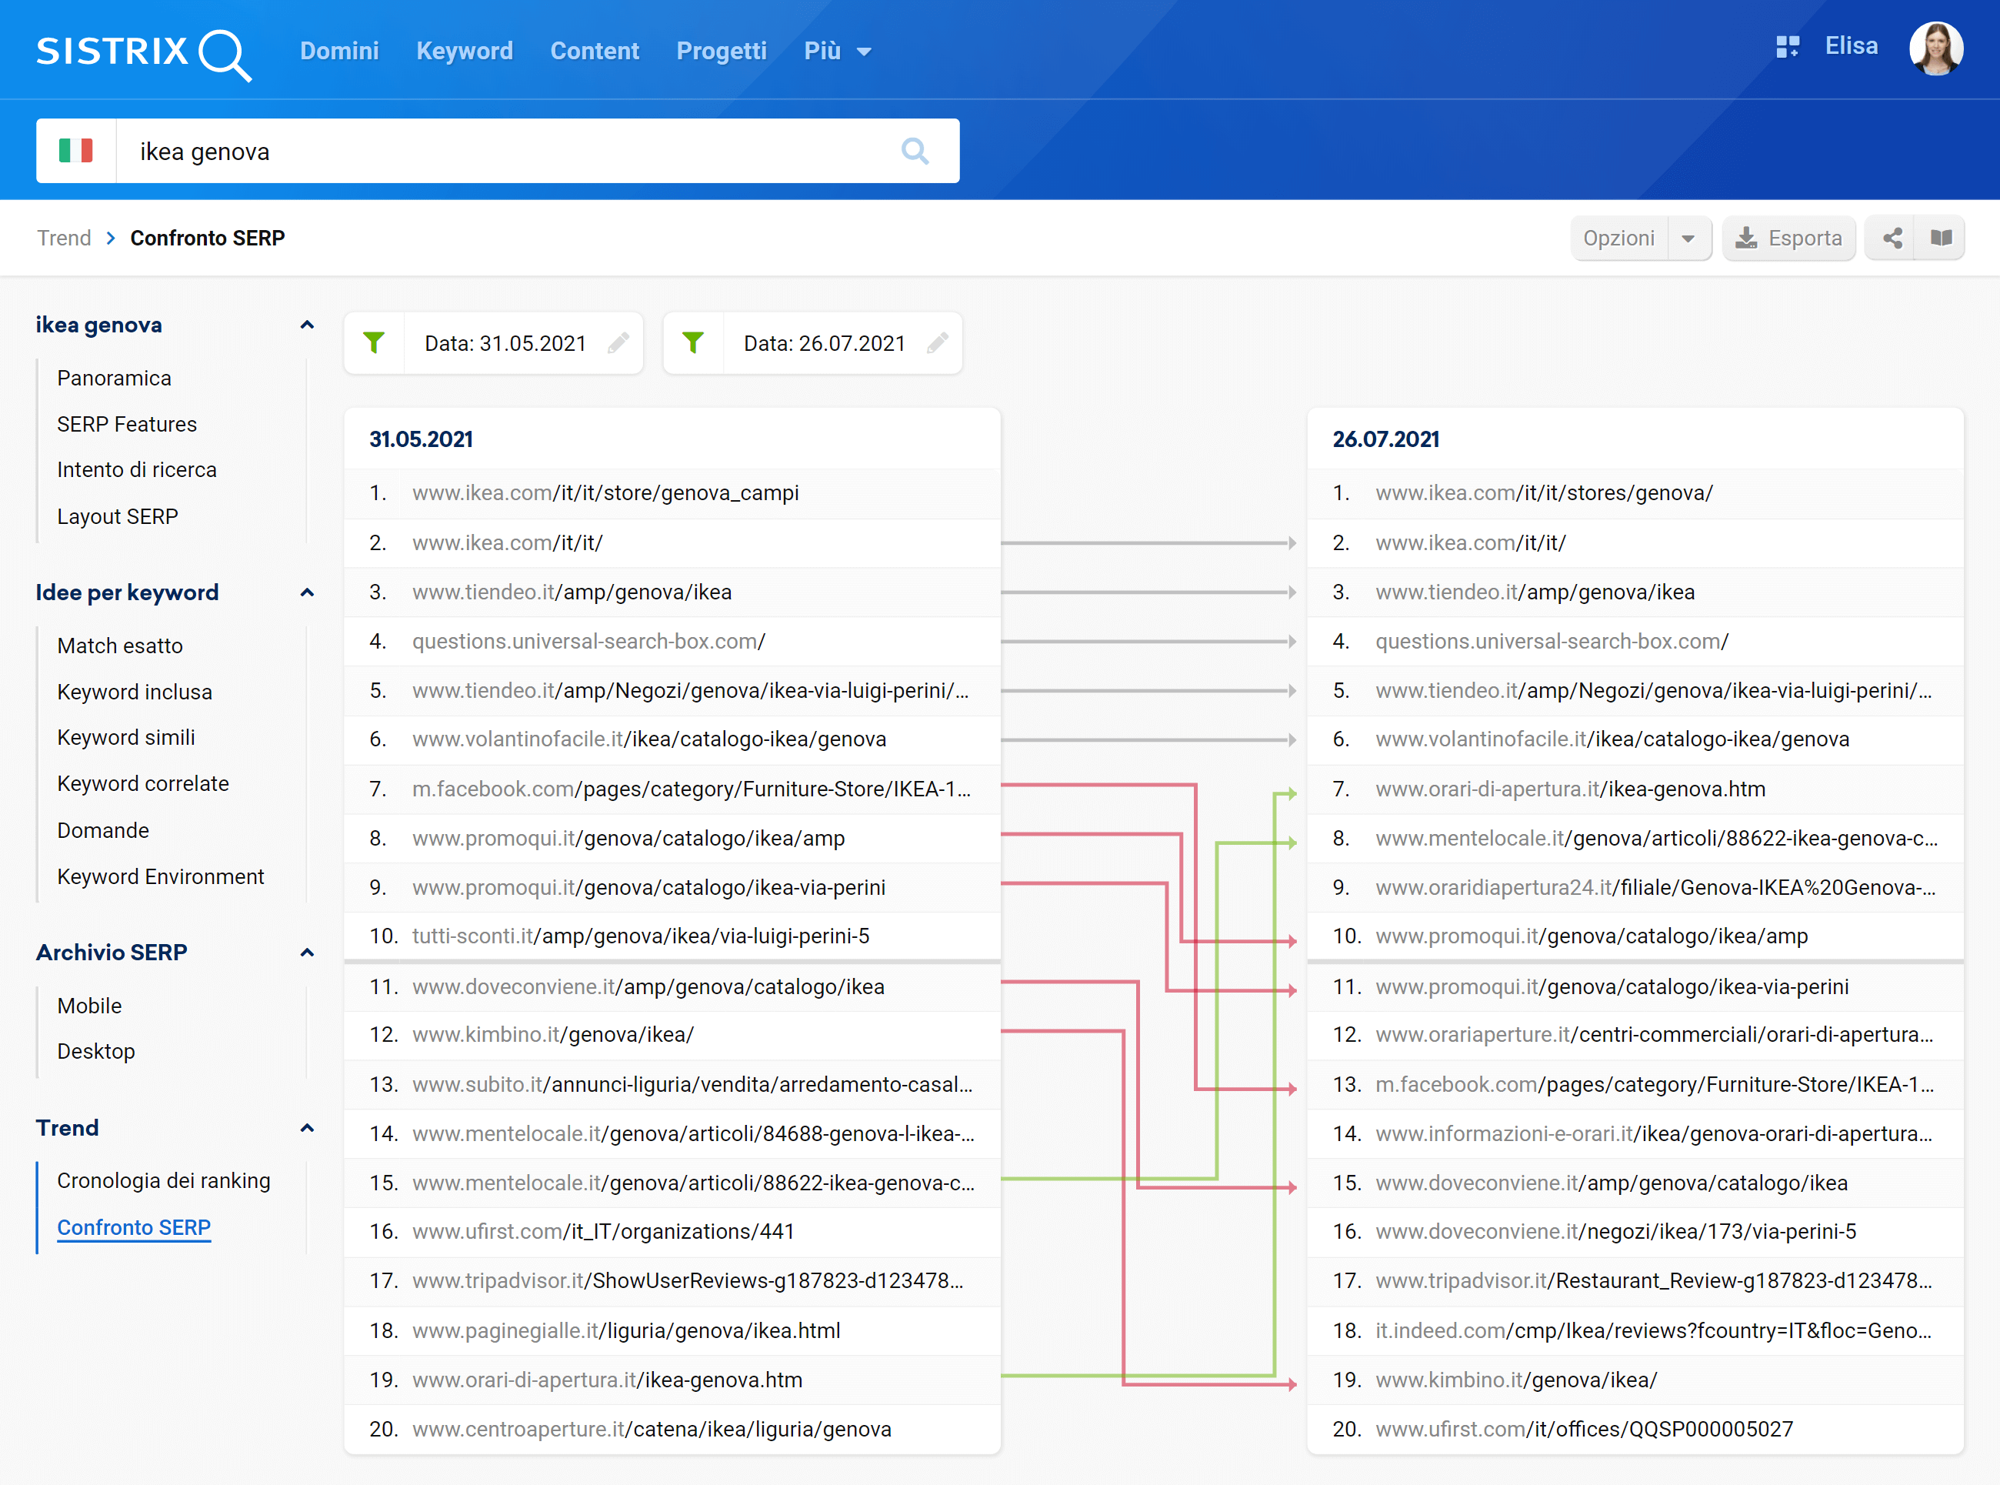Click Trend in the breadcrumb
2000x1485 pixels.
pyautogui.click(x=64, y=239)
